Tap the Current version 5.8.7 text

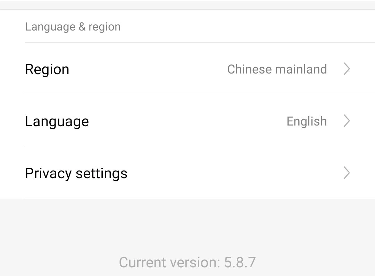coord(187,262)
